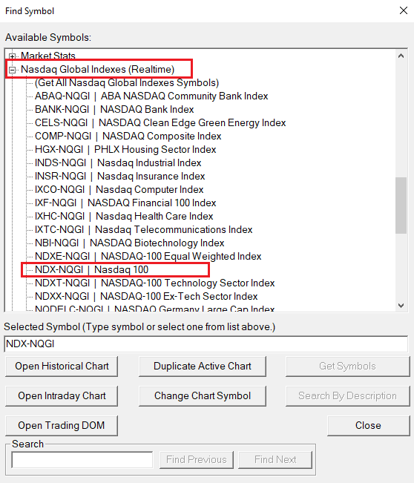
Task: Select (Get All Nasdaq Global Indexes Symbols) entry
Action: coord(127,82)
